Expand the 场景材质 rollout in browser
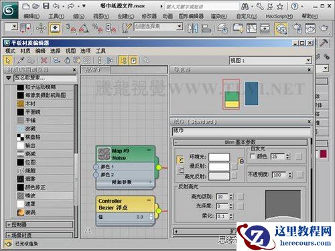Viewport: 335px width, 251px height. coord(40,235)
